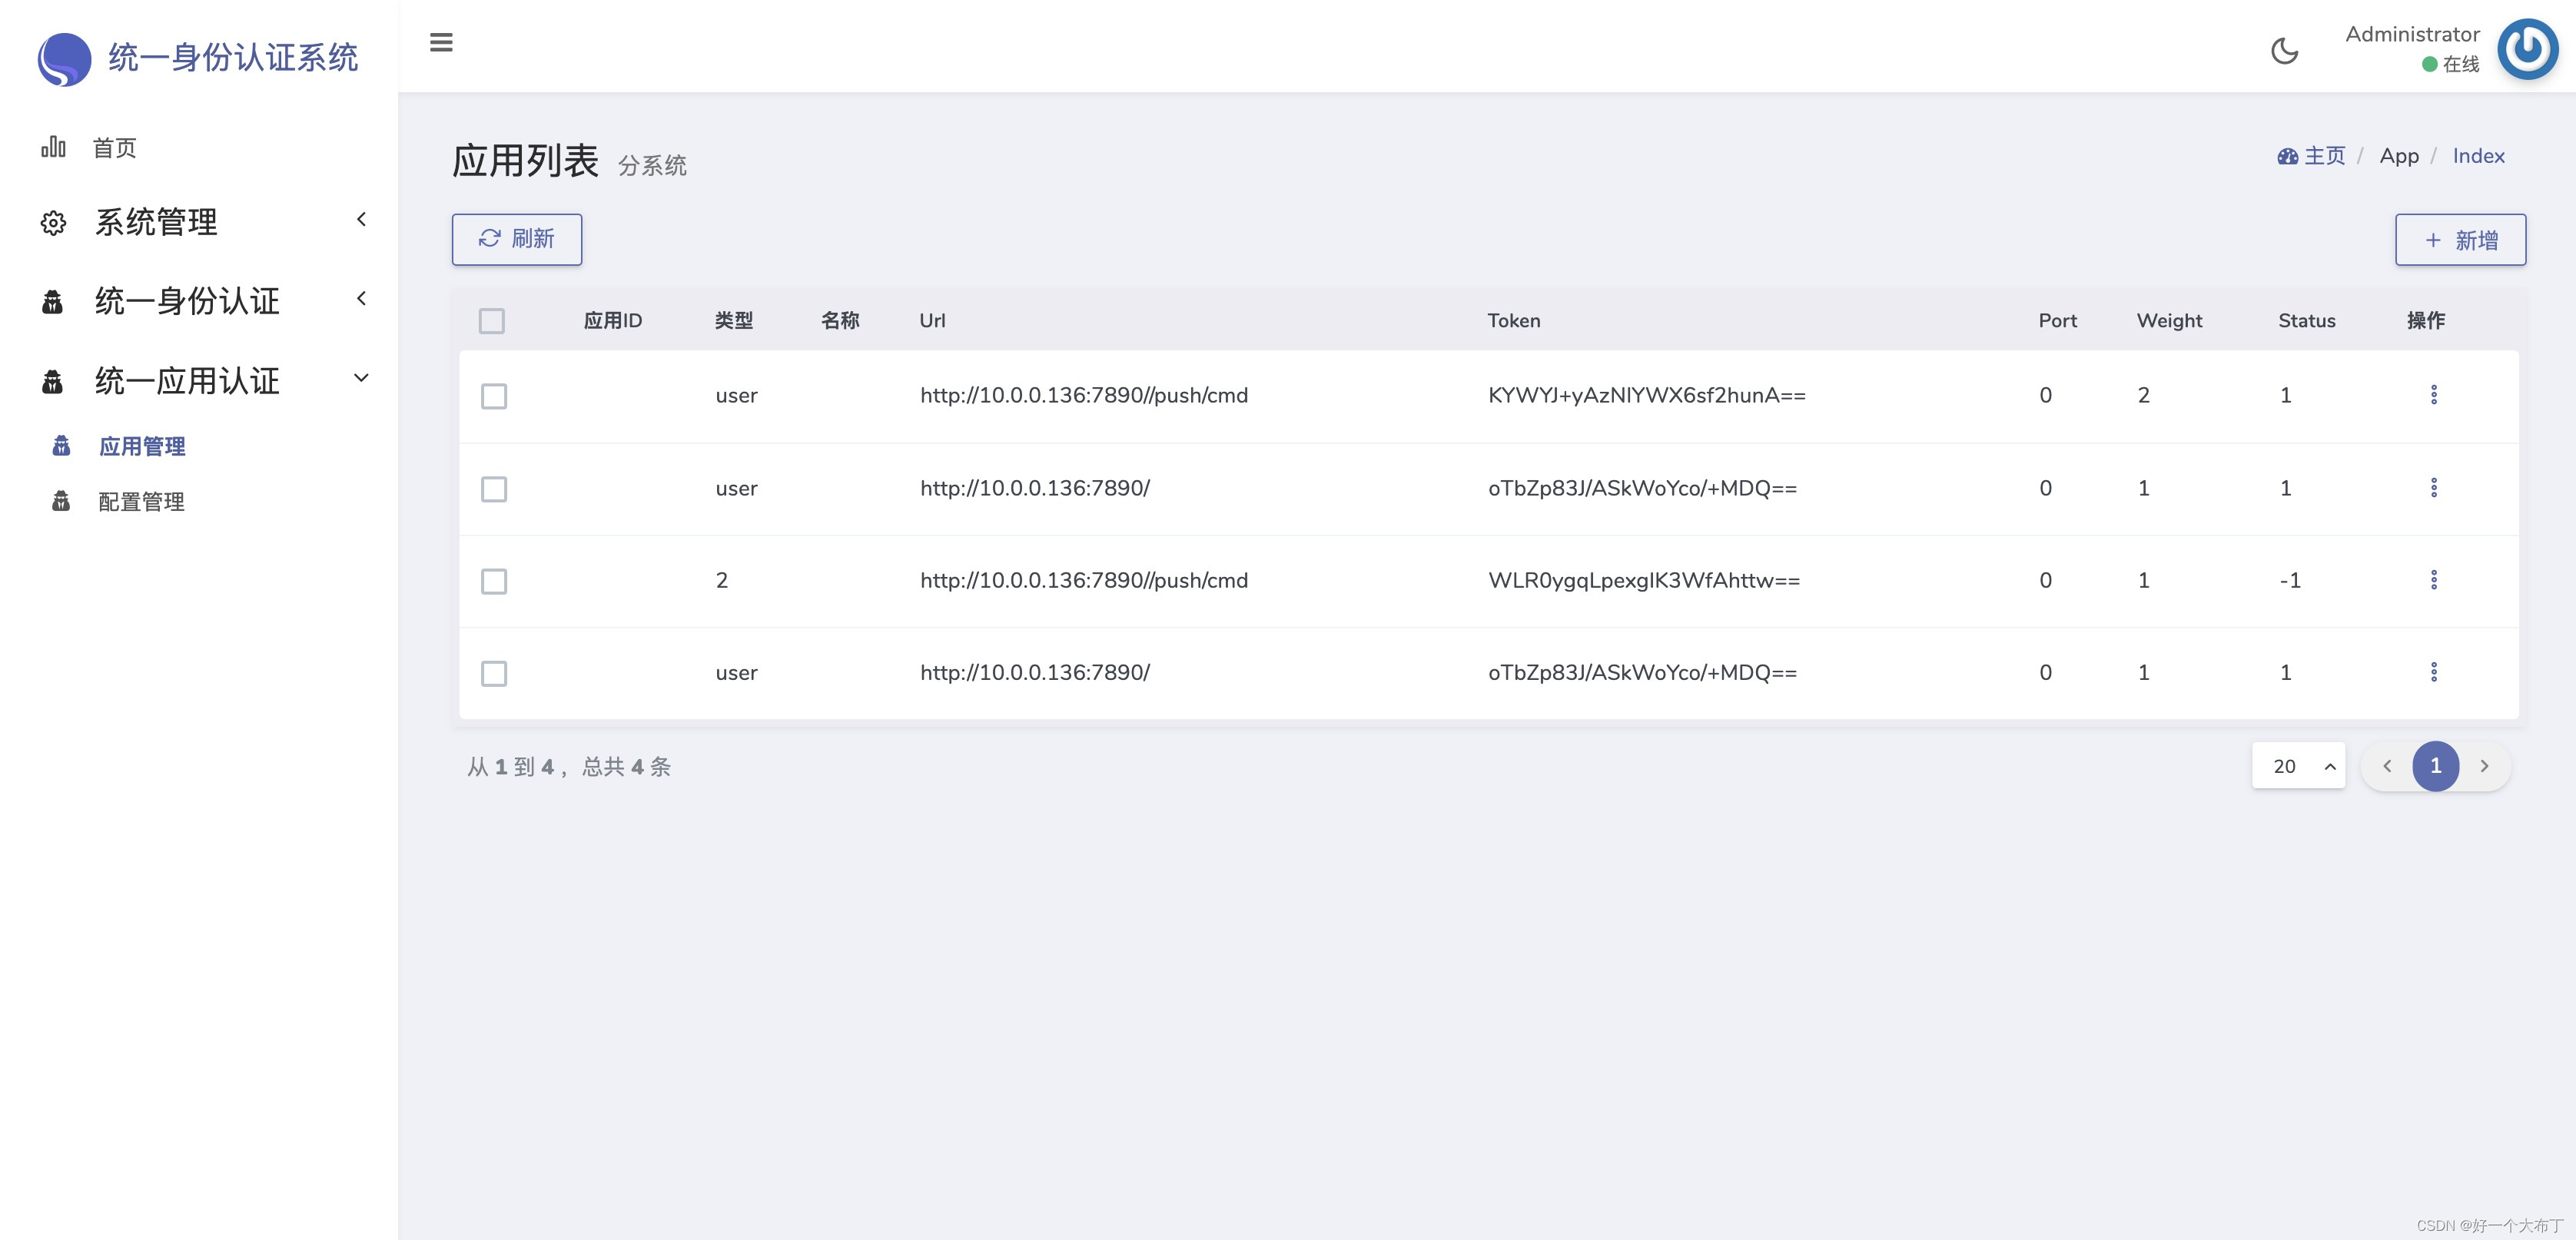Expand the 统一身份认证 chevron
Image resolution: width=2576 pixels, height=1240 pixels.
click(361, 298)
